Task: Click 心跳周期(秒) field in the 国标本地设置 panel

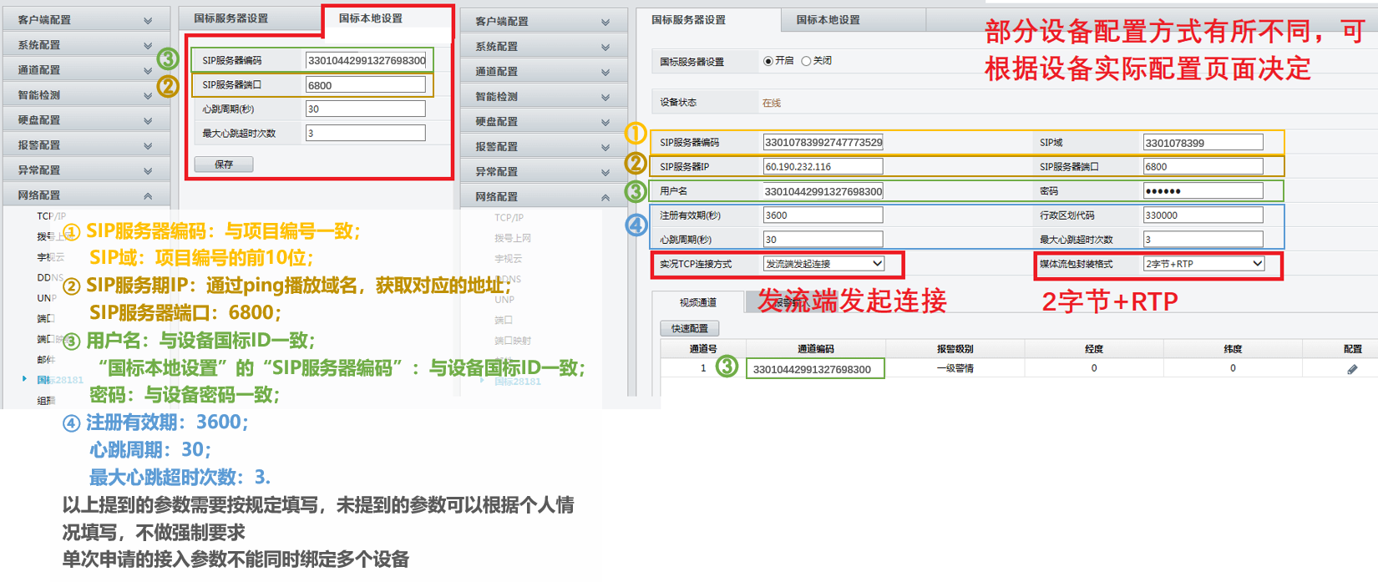Action: 366,109
